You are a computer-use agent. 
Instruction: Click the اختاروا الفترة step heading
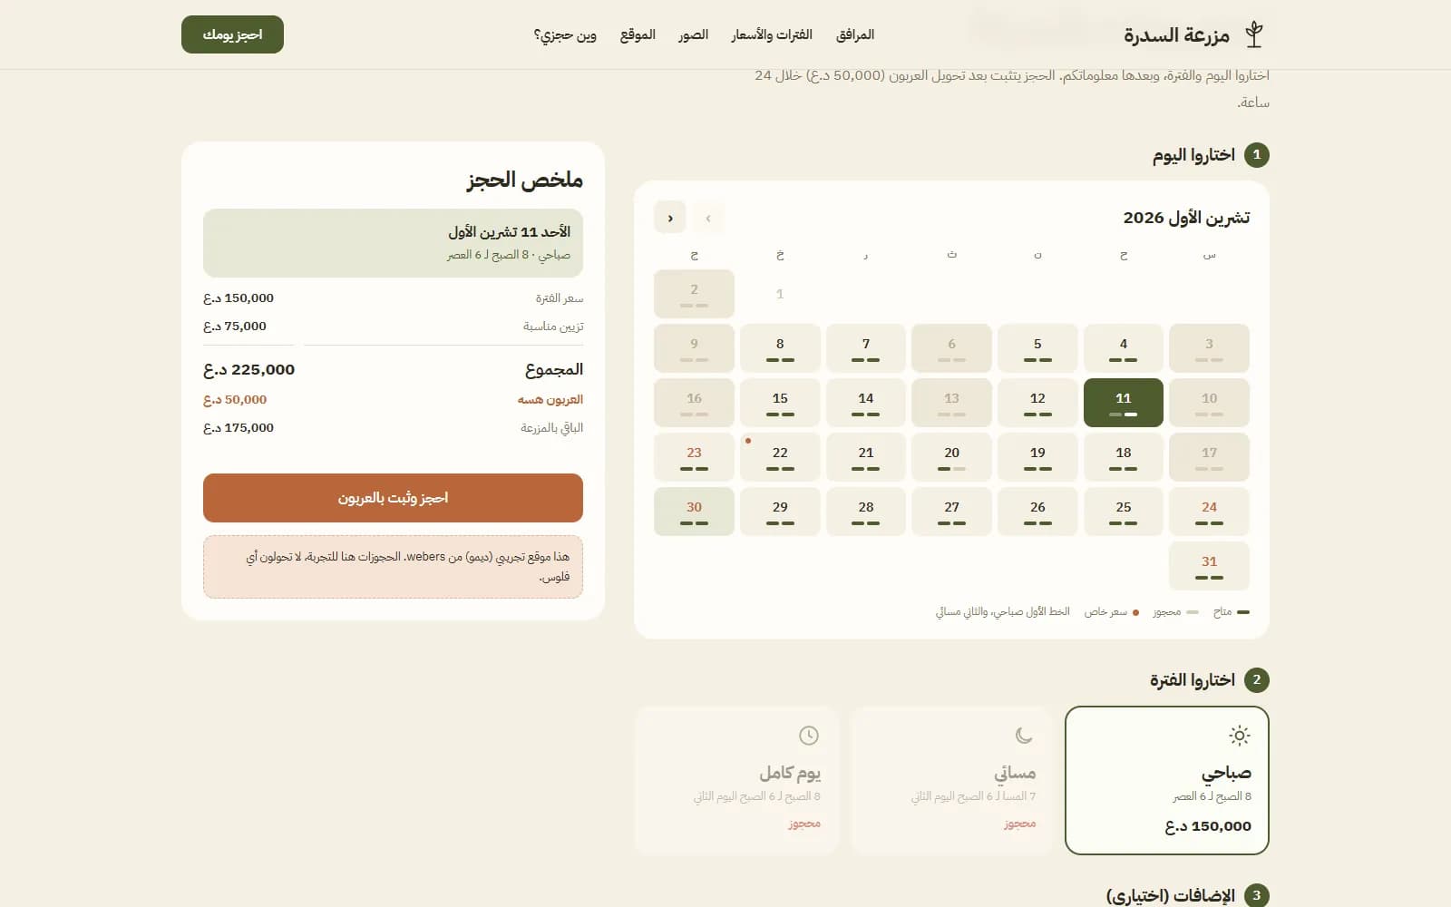point(1193,679)
